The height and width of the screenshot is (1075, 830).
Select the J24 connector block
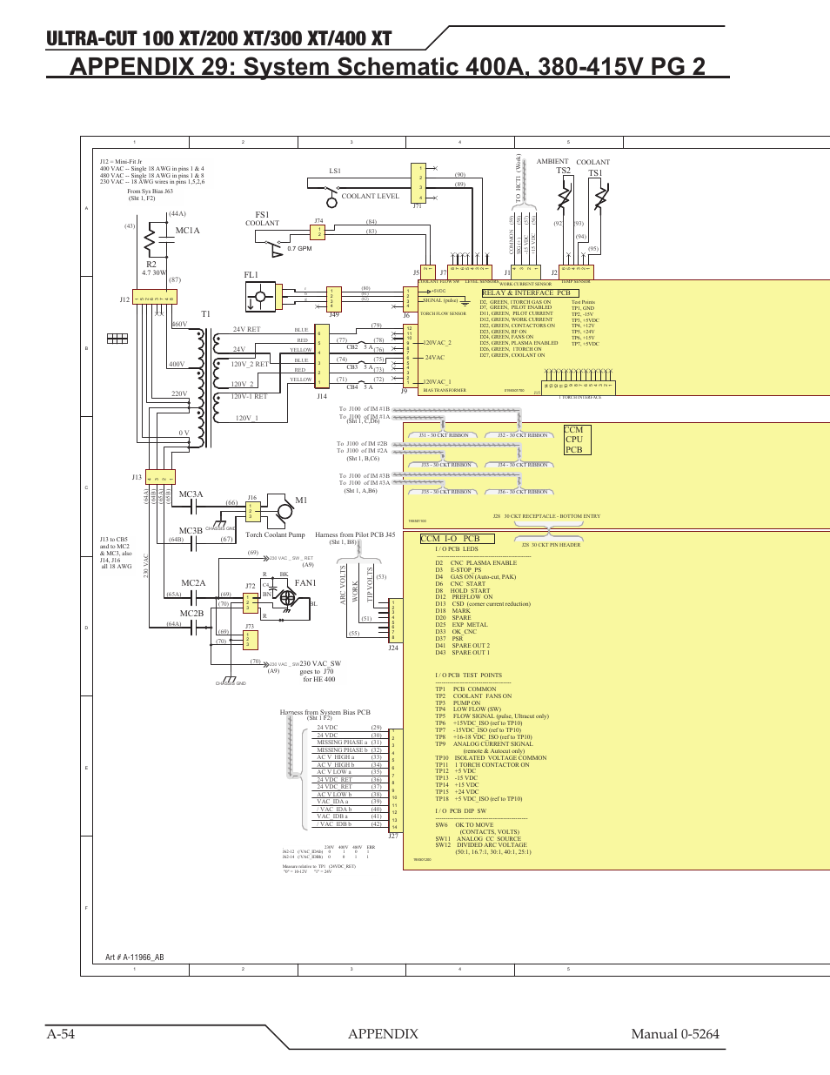(x=395, y=621)
